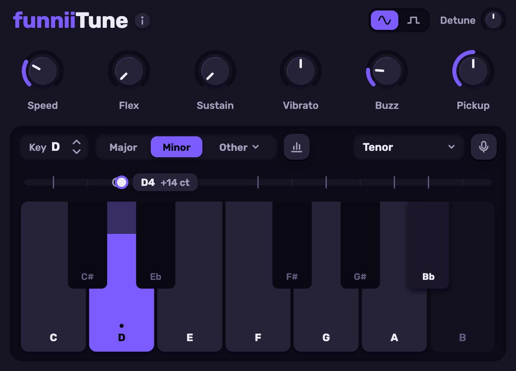Click the Speed knob
The width and height of the screenshot is (516, 371).
coord(43,71)
